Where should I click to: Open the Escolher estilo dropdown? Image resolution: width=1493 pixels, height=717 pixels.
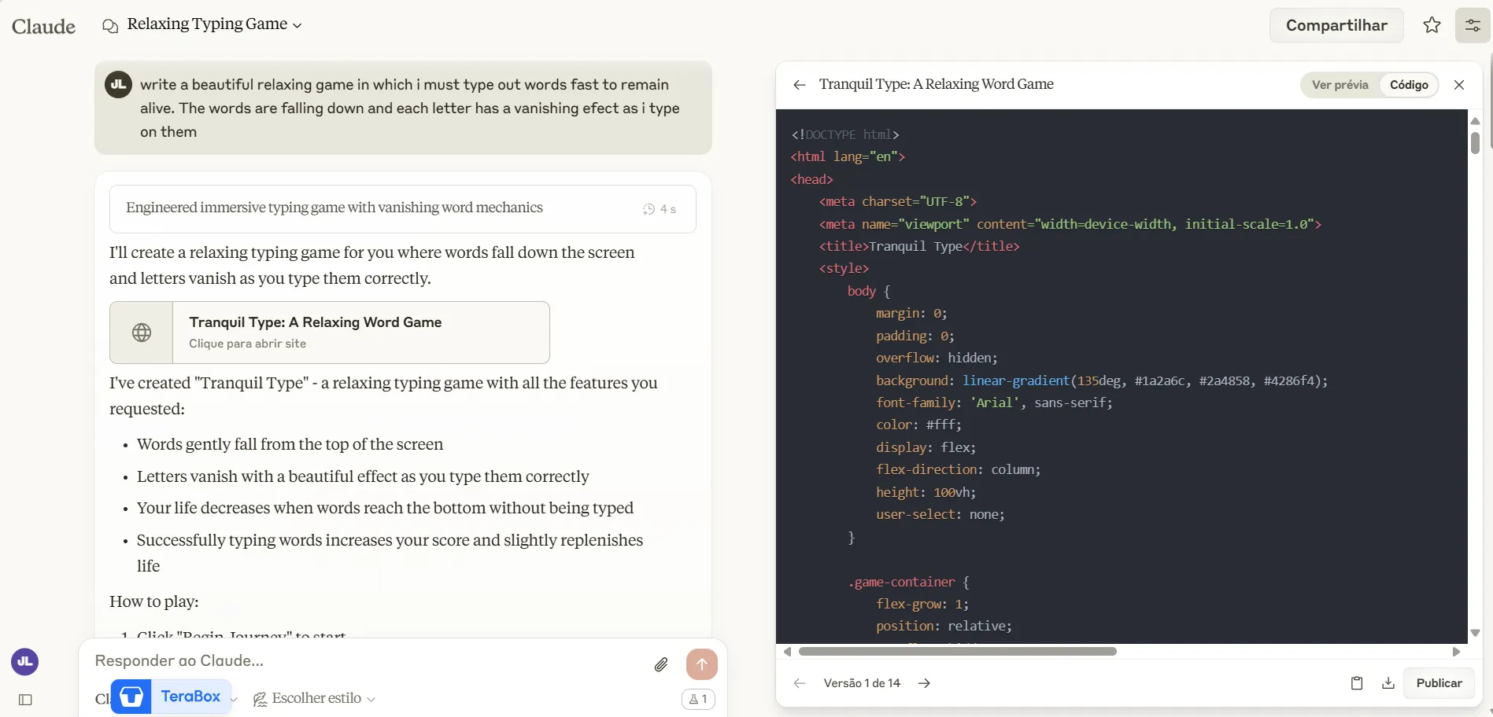(x=315, y=698)
